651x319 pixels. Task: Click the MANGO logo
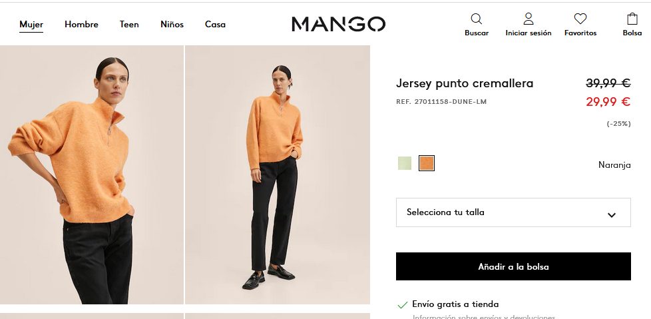338,24
